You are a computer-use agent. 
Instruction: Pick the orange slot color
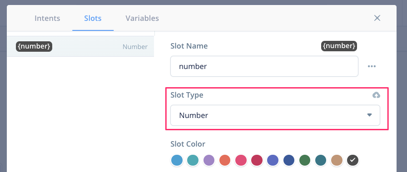[x=225, y=160]
